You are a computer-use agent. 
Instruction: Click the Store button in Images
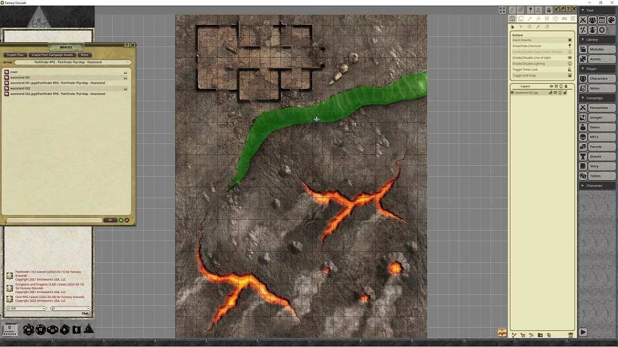(84, 55)
